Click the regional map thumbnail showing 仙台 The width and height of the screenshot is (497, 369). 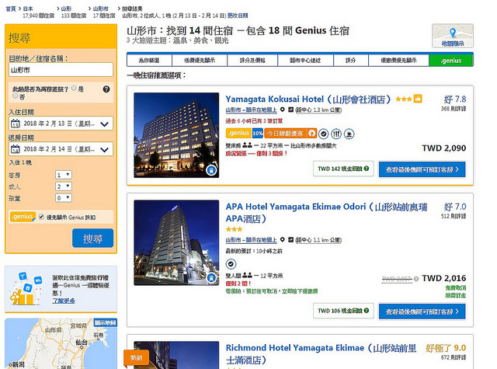61,343
